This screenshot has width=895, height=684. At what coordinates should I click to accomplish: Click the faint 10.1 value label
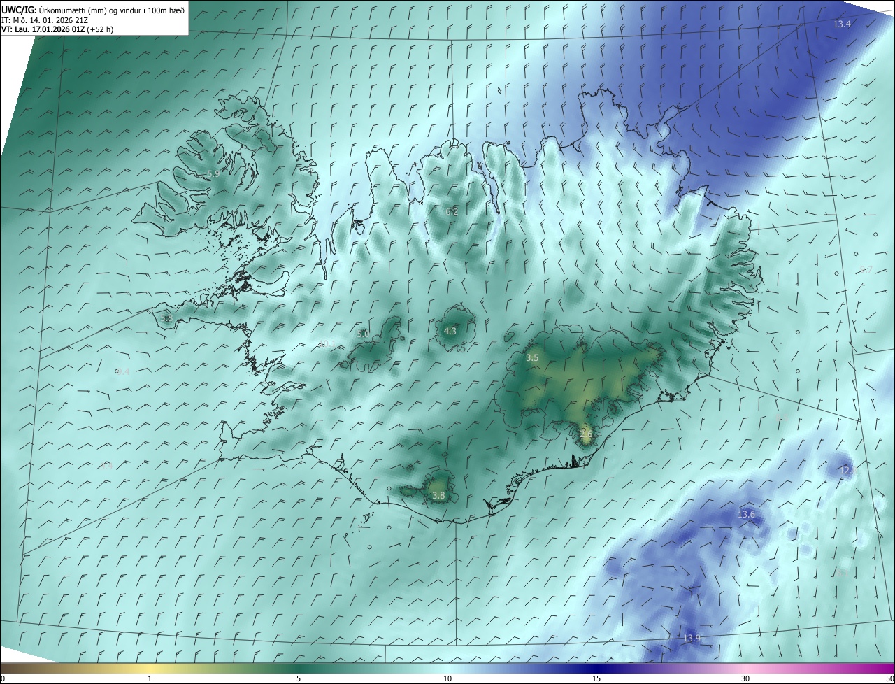coord(327,344)
